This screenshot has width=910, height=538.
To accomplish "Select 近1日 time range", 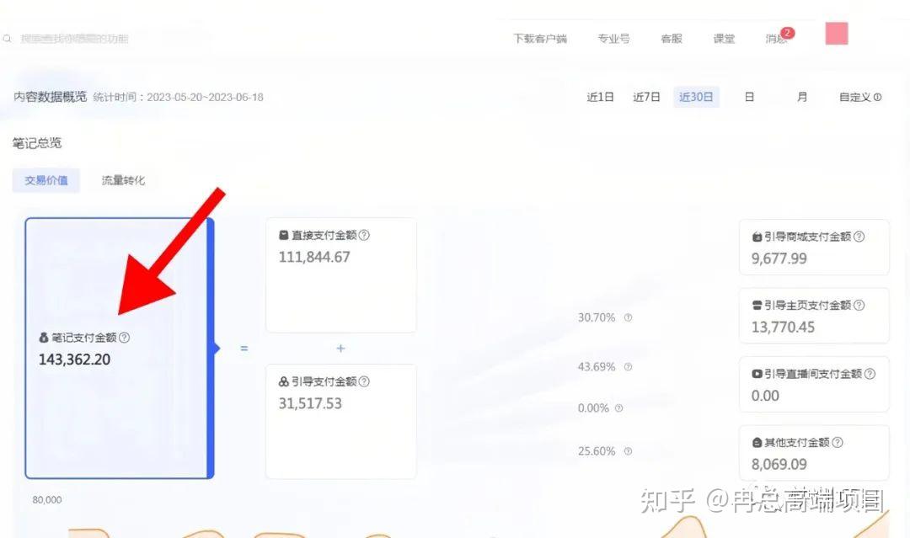I will coord(600,97).
